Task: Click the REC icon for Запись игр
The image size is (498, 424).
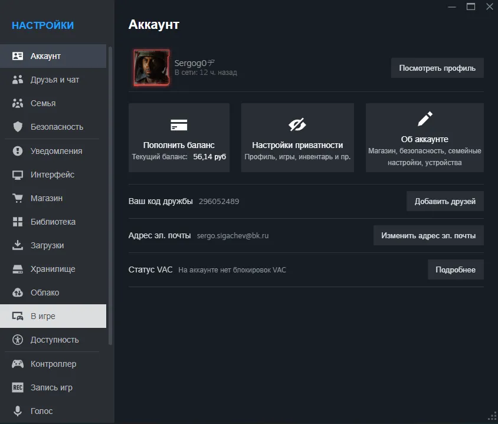Action: (x=17, y=387)
